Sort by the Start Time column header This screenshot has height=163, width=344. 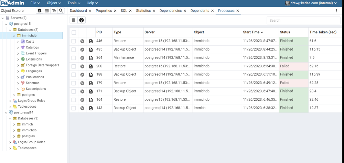point(253,32)
